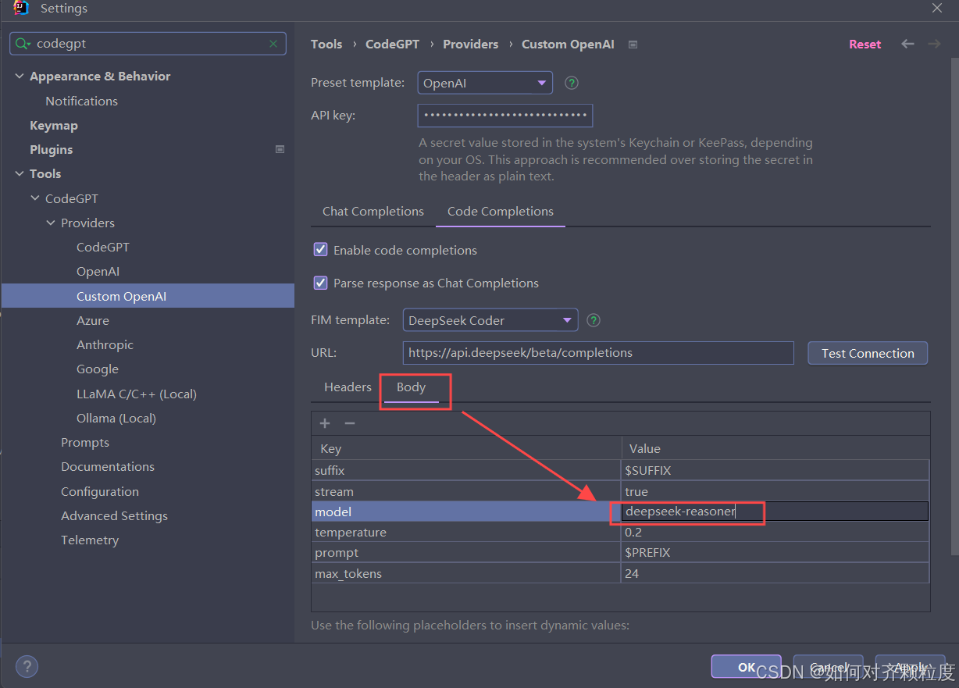This screenshot has height=688, width=959.
Task: Click the Key column header
Action: click(466, 448)
